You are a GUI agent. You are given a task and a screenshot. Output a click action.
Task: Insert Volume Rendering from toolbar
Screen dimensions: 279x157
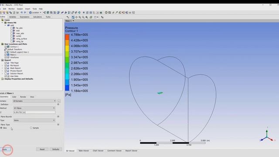[x=58, y=13]
